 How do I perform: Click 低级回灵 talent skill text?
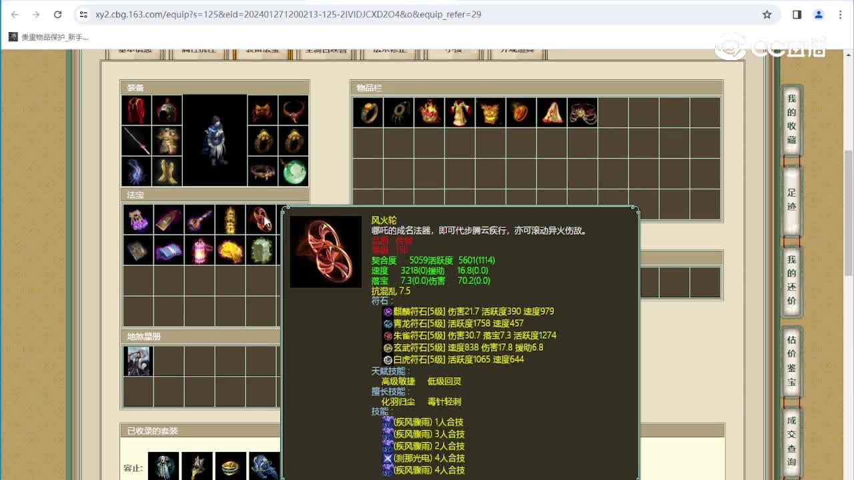[444, 381]
